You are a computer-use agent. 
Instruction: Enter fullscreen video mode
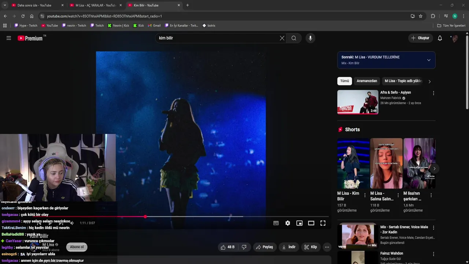pos(323,223)
